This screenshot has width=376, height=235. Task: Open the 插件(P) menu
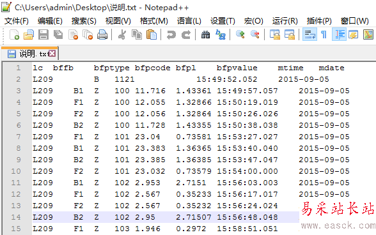click(x=319, y=21)
